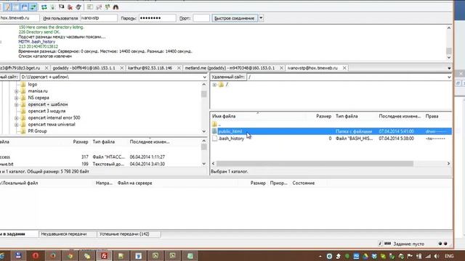Toggle synchronized browsing

107,7
